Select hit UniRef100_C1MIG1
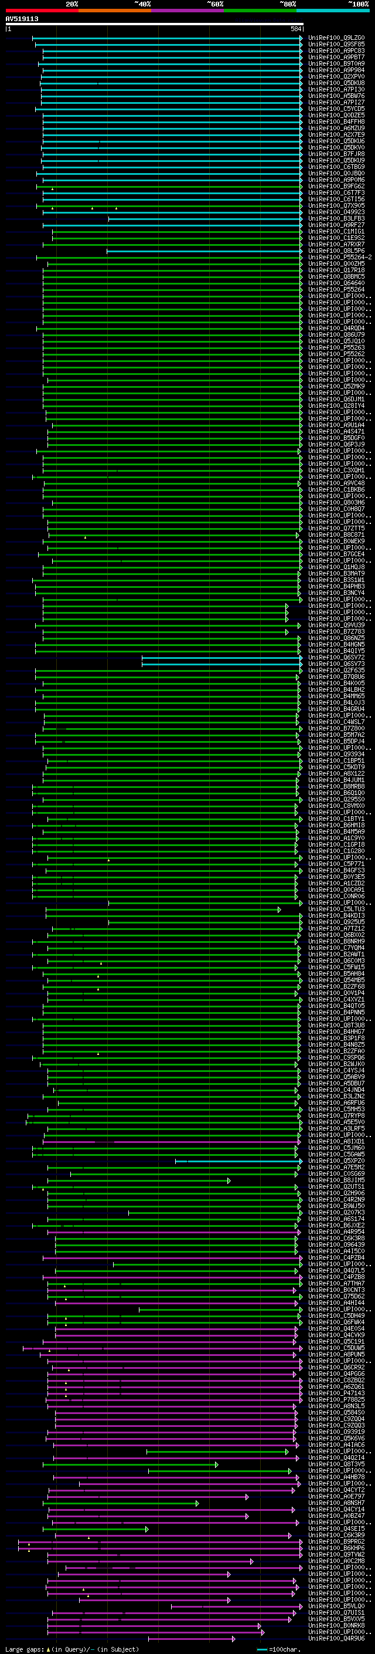Viewport: 375px width, 1654px height. tap(336, 232)
